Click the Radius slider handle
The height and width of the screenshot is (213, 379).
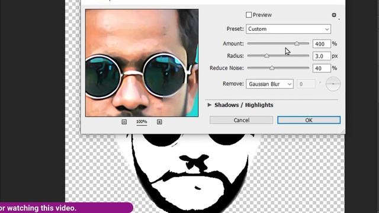266,56
